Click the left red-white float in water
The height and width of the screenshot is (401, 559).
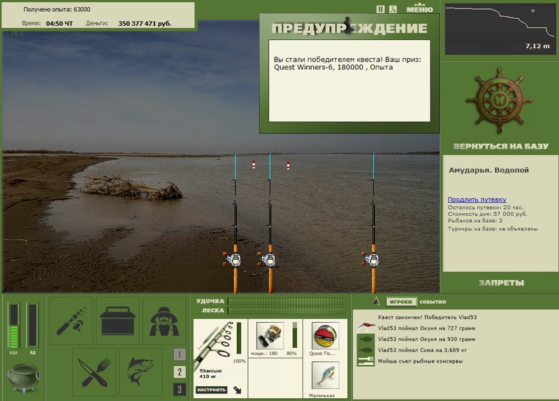click(254, 165)
